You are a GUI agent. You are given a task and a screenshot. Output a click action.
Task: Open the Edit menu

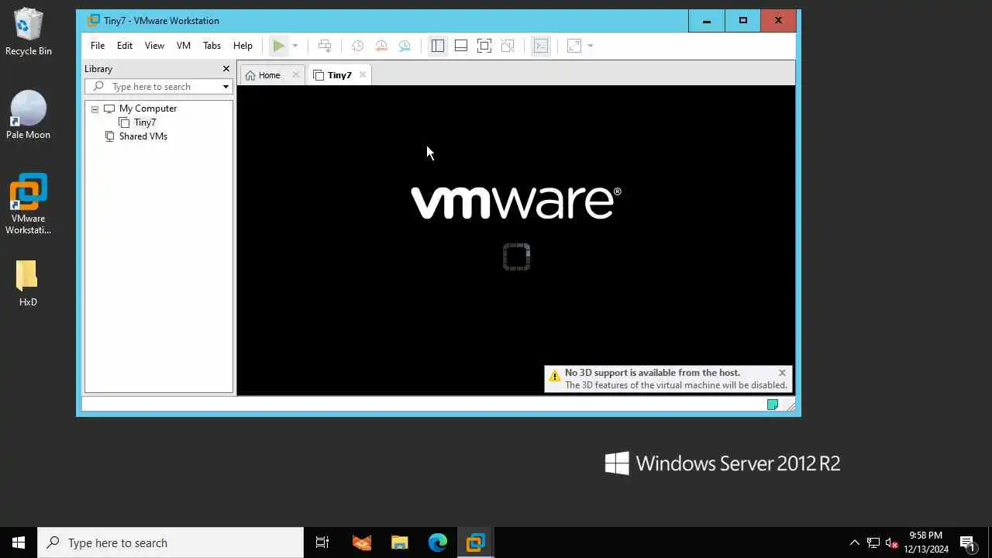click(x=125, y=46)
